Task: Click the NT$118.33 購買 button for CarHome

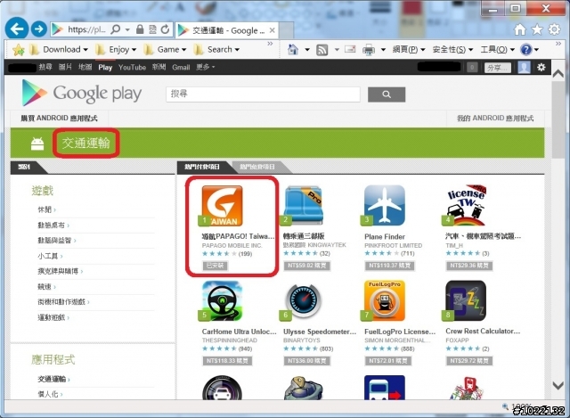Action: coord(227,361)
